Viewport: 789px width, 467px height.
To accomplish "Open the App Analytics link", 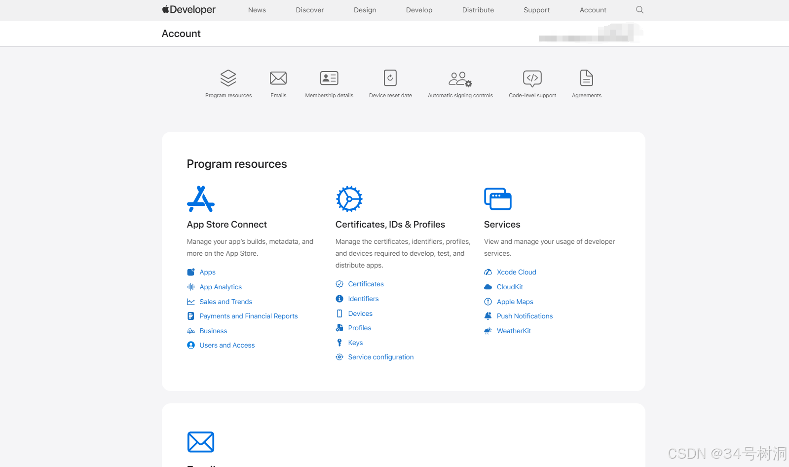I will [x=221, y=287].
